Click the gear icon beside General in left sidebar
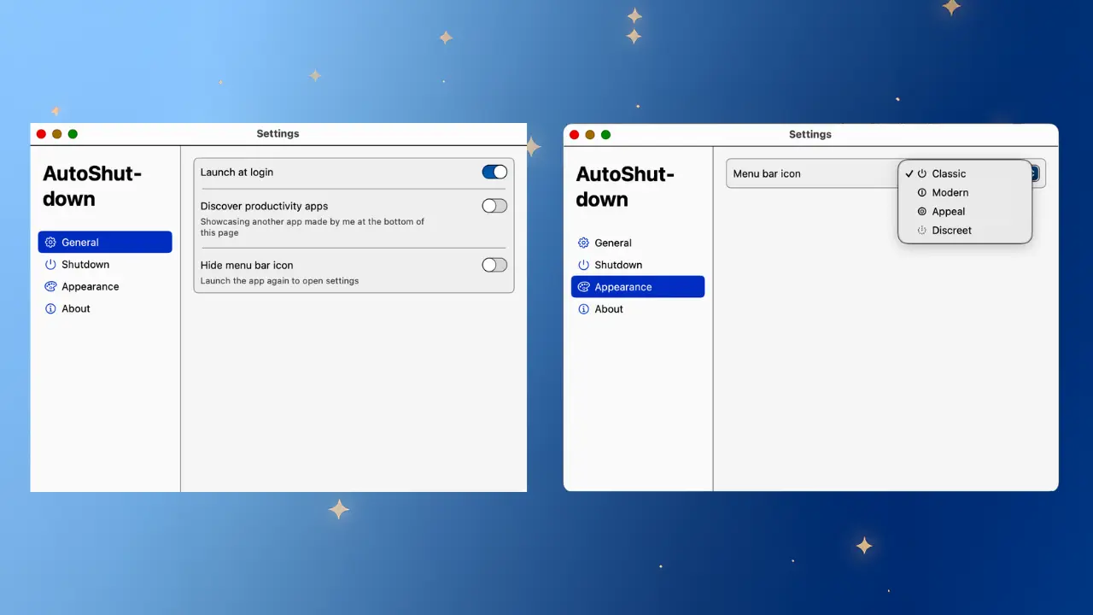Viewport: 1093px width, 615px height. [50, 242]
